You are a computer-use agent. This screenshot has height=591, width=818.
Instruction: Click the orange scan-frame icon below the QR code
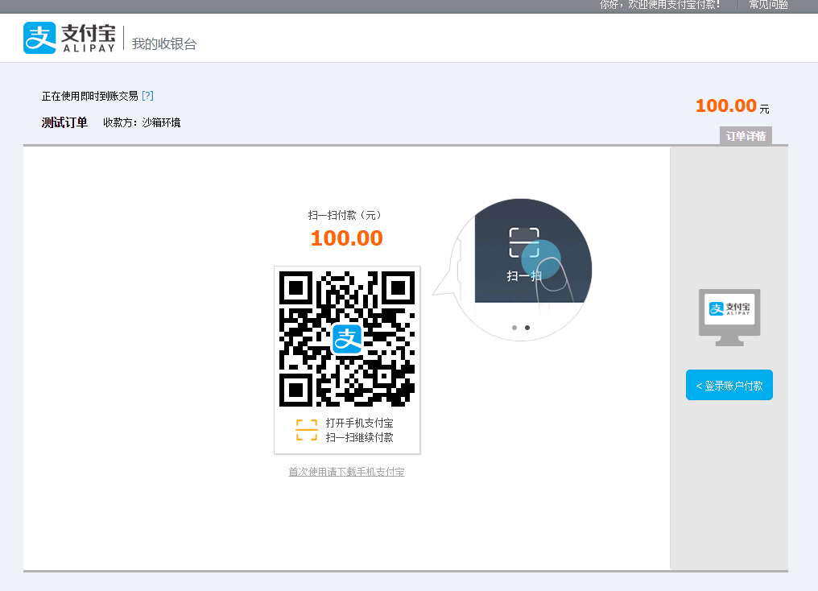point(307,430)
